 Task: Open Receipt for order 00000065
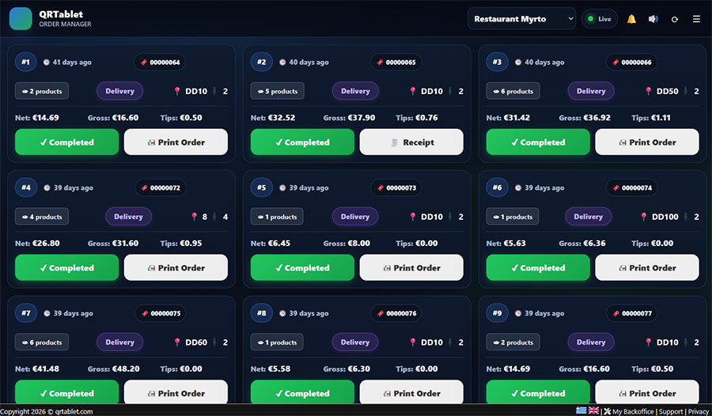tap(411, 142)
